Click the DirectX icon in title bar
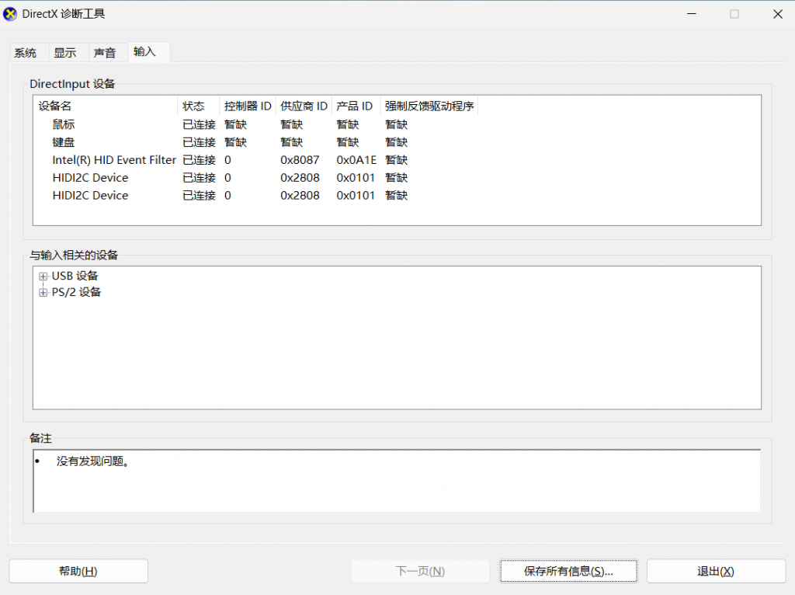 (x=10, y=14)
